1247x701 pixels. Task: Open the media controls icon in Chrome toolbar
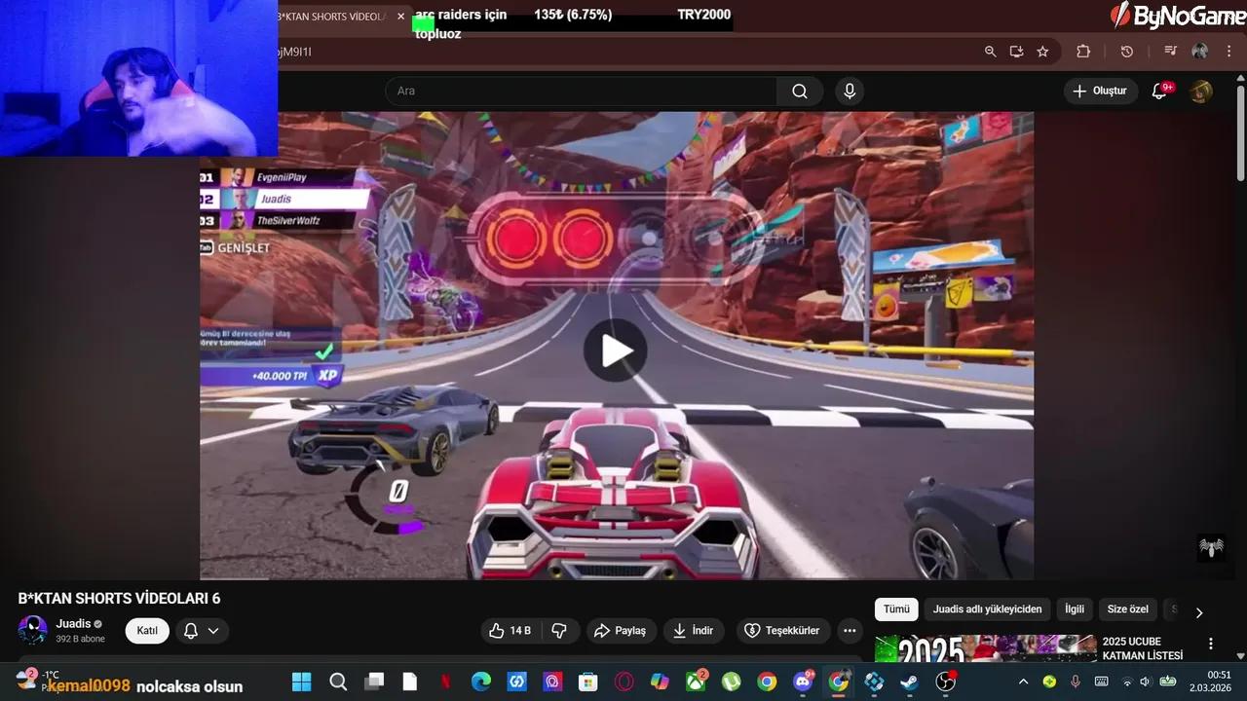pyautogui.click(x=1171, y=52)
